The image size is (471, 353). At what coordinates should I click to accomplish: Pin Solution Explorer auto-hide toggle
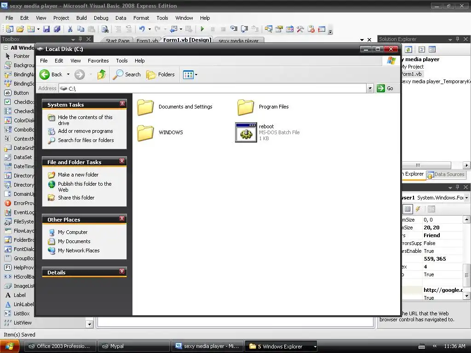[458, 39]
